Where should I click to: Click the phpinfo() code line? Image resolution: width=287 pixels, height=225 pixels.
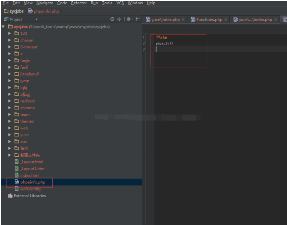pos(165,43)
